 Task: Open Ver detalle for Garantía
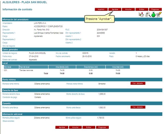tap(138, 107)
